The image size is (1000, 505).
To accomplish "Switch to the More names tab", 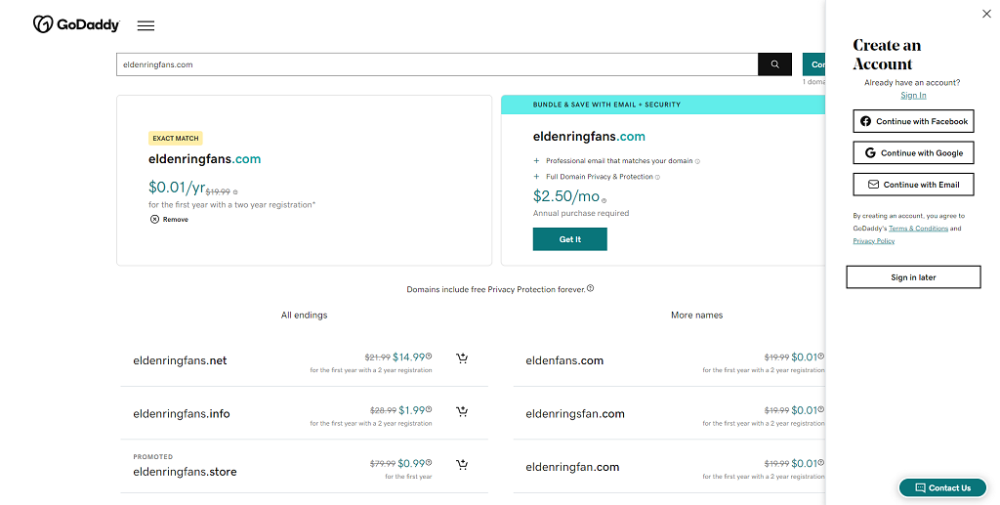I will tap(696, 316).
